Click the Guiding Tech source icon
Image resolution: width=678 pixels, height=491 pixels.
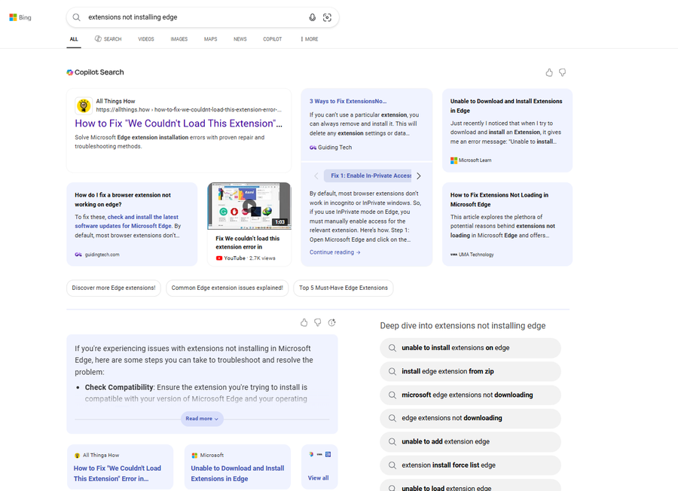(313, 148)
